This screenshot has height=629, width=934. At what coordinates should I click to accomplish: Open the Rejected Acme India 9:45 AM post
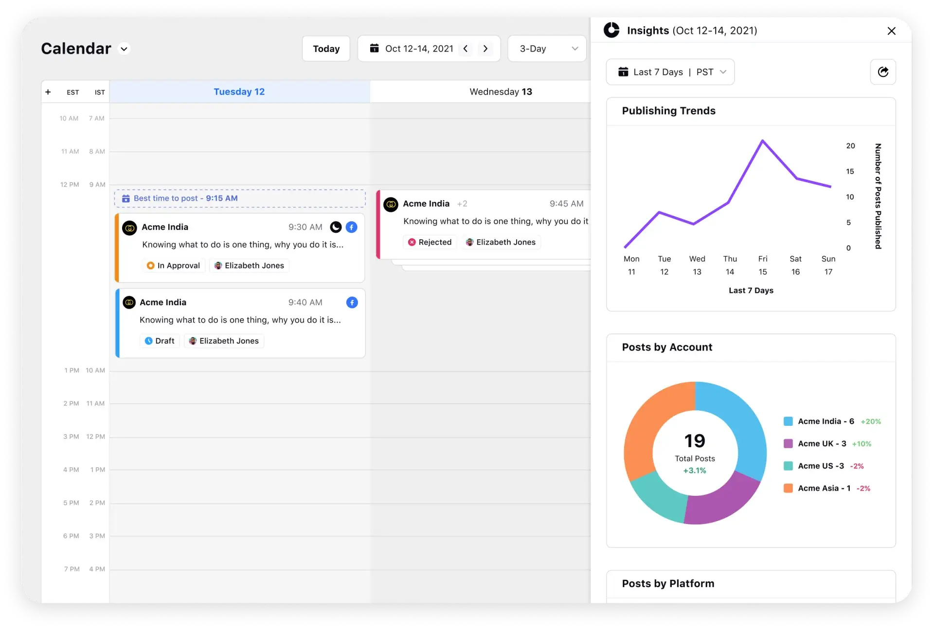tap(486, 222)
